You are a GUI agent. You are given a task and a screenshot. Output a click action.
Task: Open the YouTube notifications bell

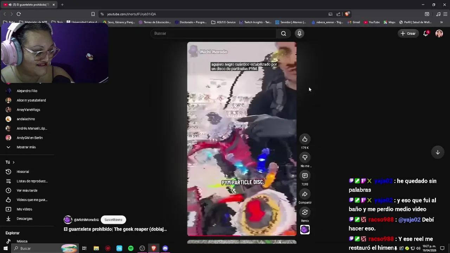(426, 33)
